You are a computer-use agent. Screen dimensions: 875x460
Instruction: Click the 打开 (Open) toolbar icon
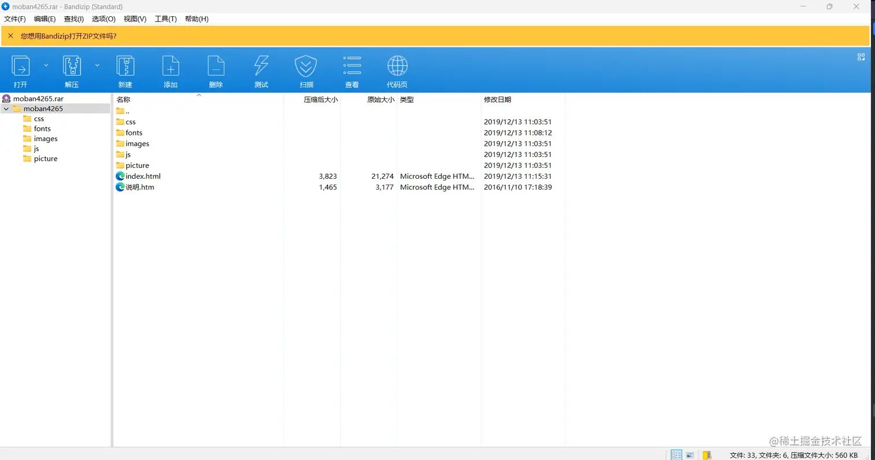coord(21,66)
